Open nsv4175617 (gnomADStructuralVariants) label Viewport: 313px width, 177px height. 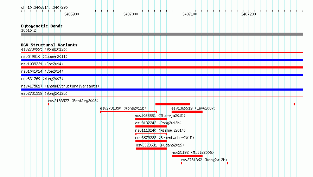pyautogui.click(x=60, y=86)
